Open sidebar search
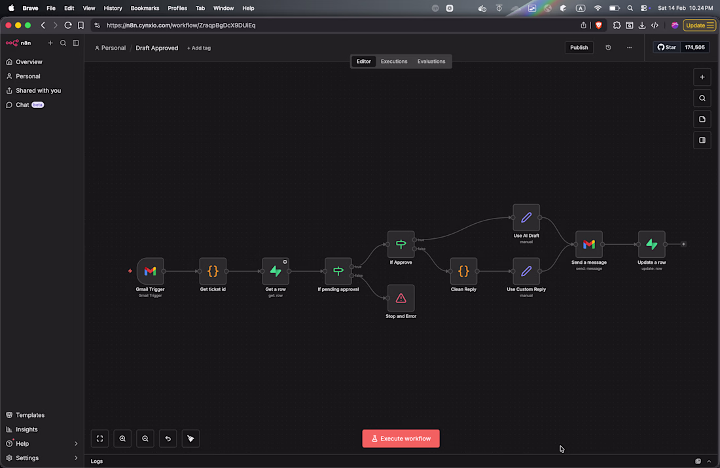This screenshot has height=468, width=720. (63, 43)
